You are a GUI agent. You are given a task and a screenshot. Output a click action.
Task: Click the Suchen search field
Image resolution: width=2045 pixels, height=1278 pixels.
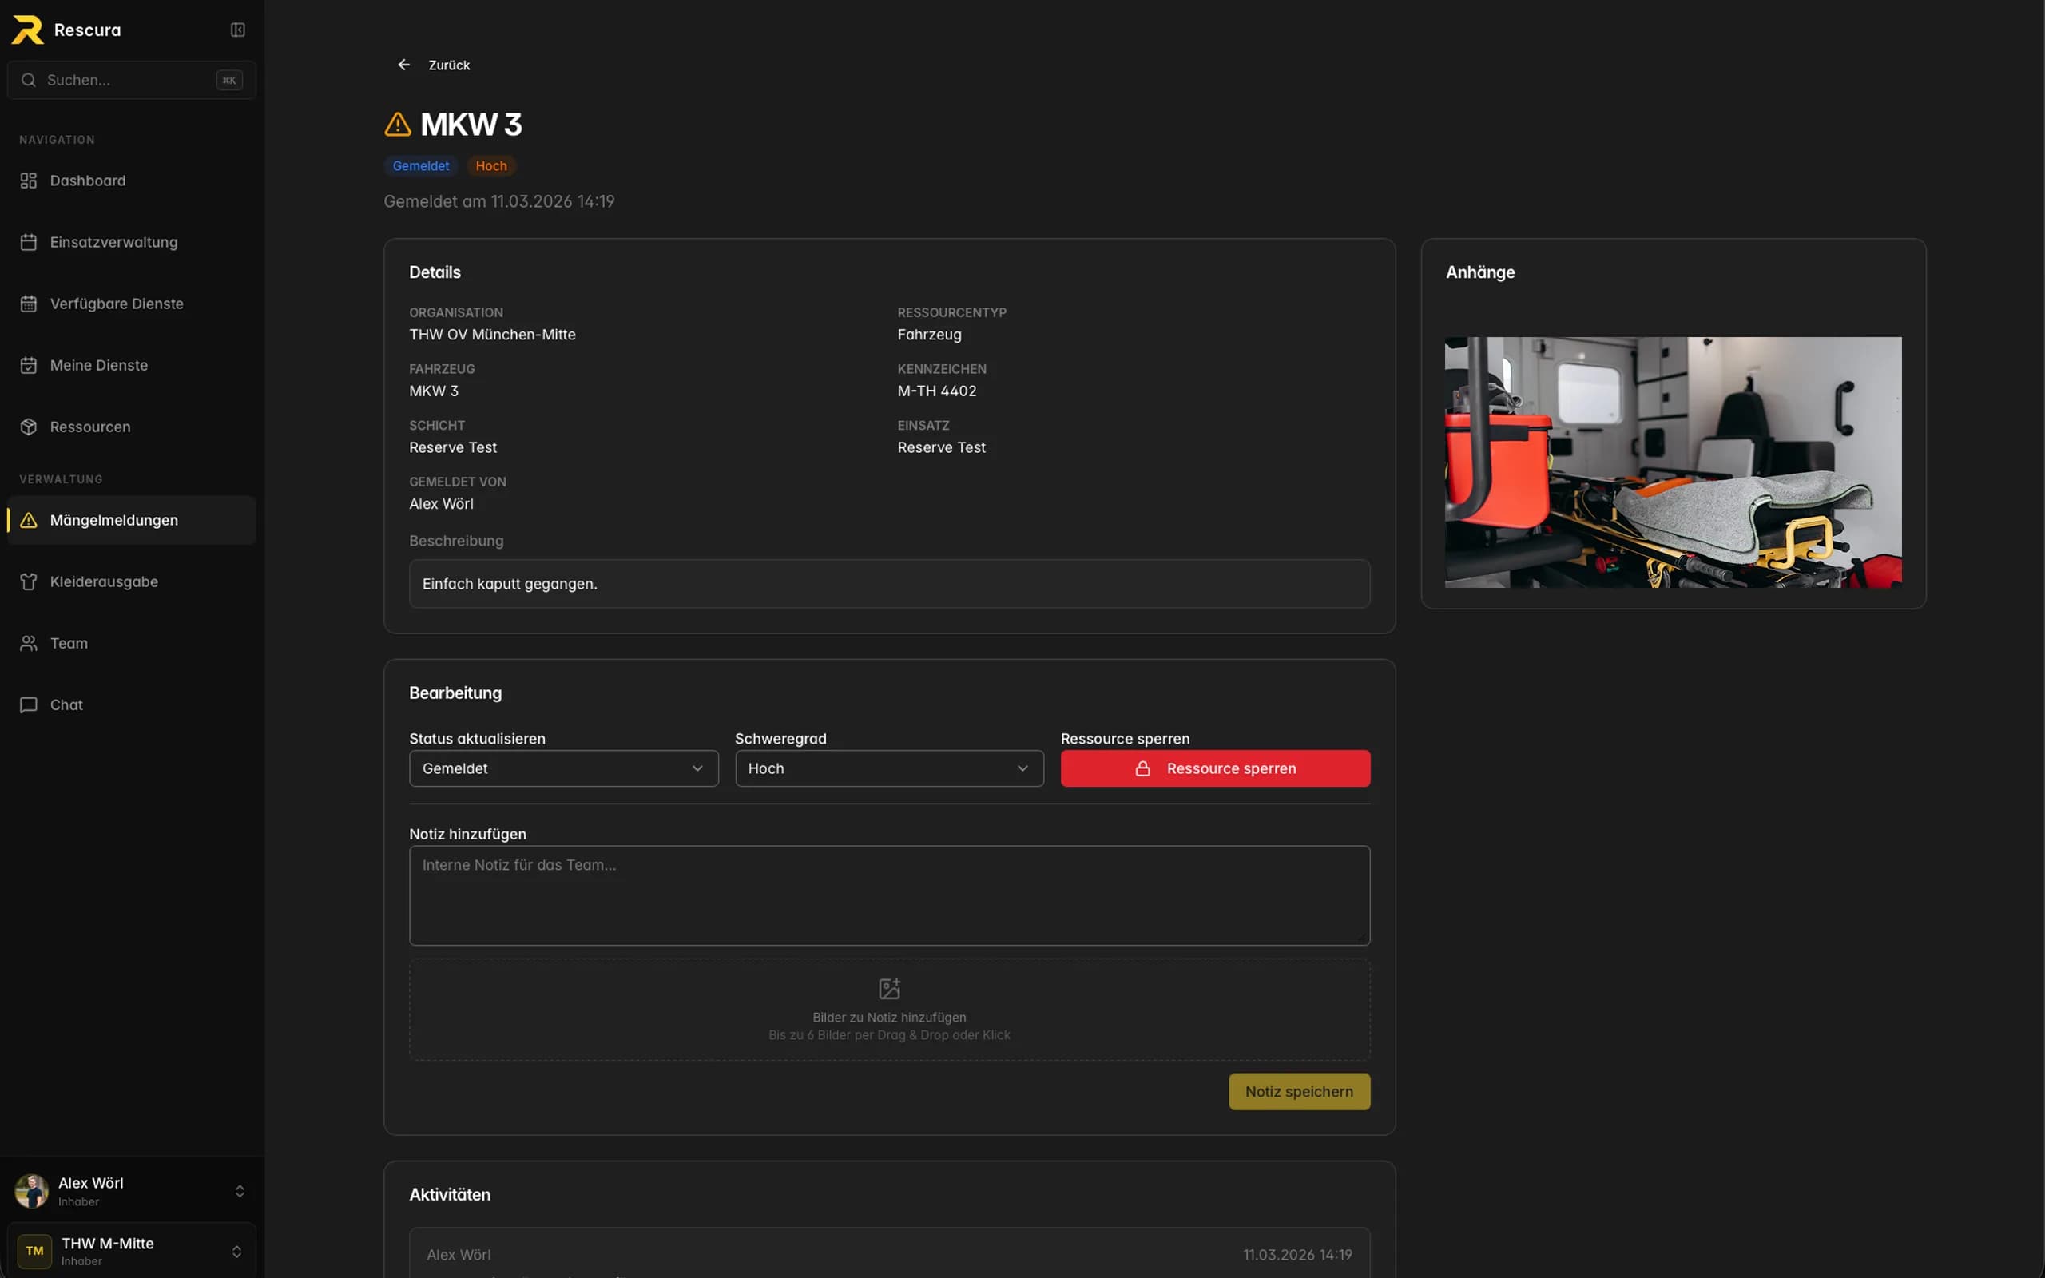[131, 79]
